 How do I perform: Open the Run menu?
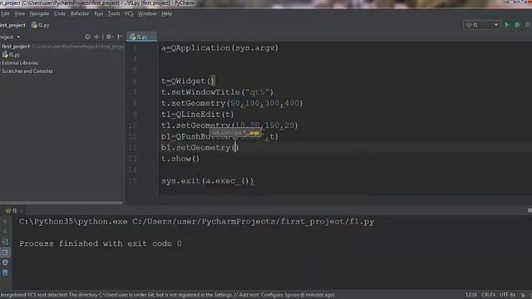98,13
